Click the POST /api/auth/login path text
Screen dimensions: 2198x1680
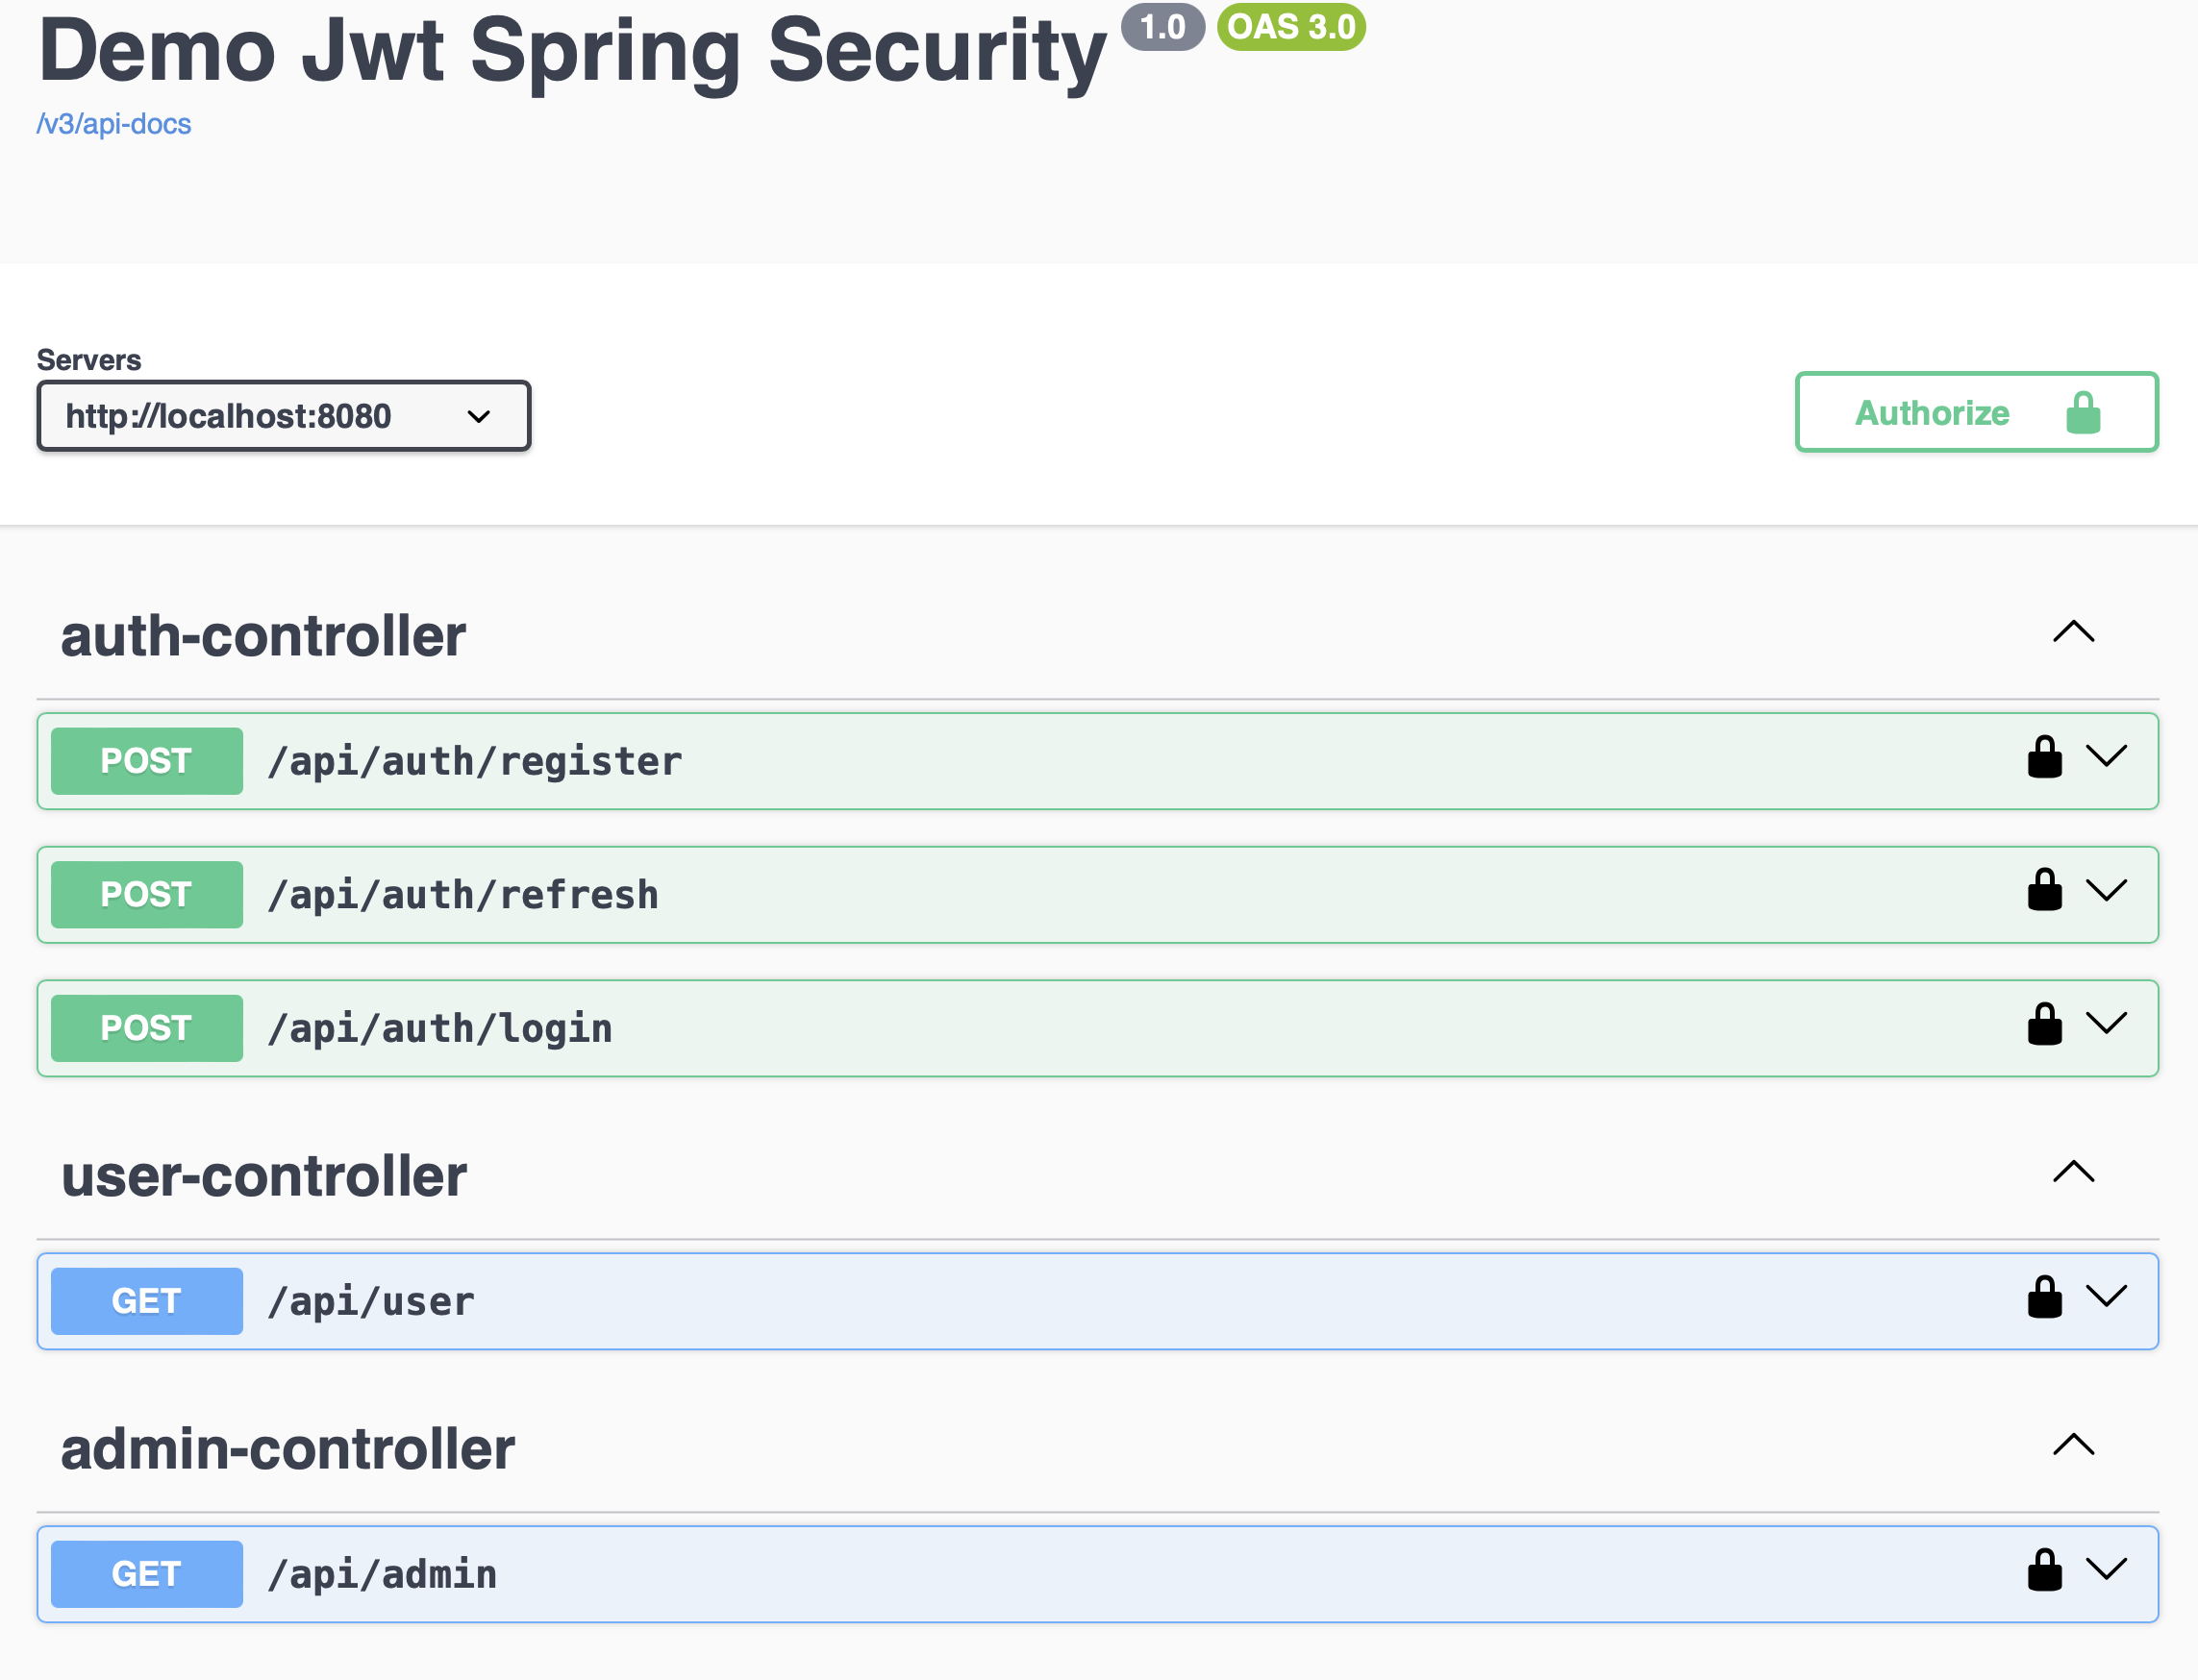coord(440,1029)
